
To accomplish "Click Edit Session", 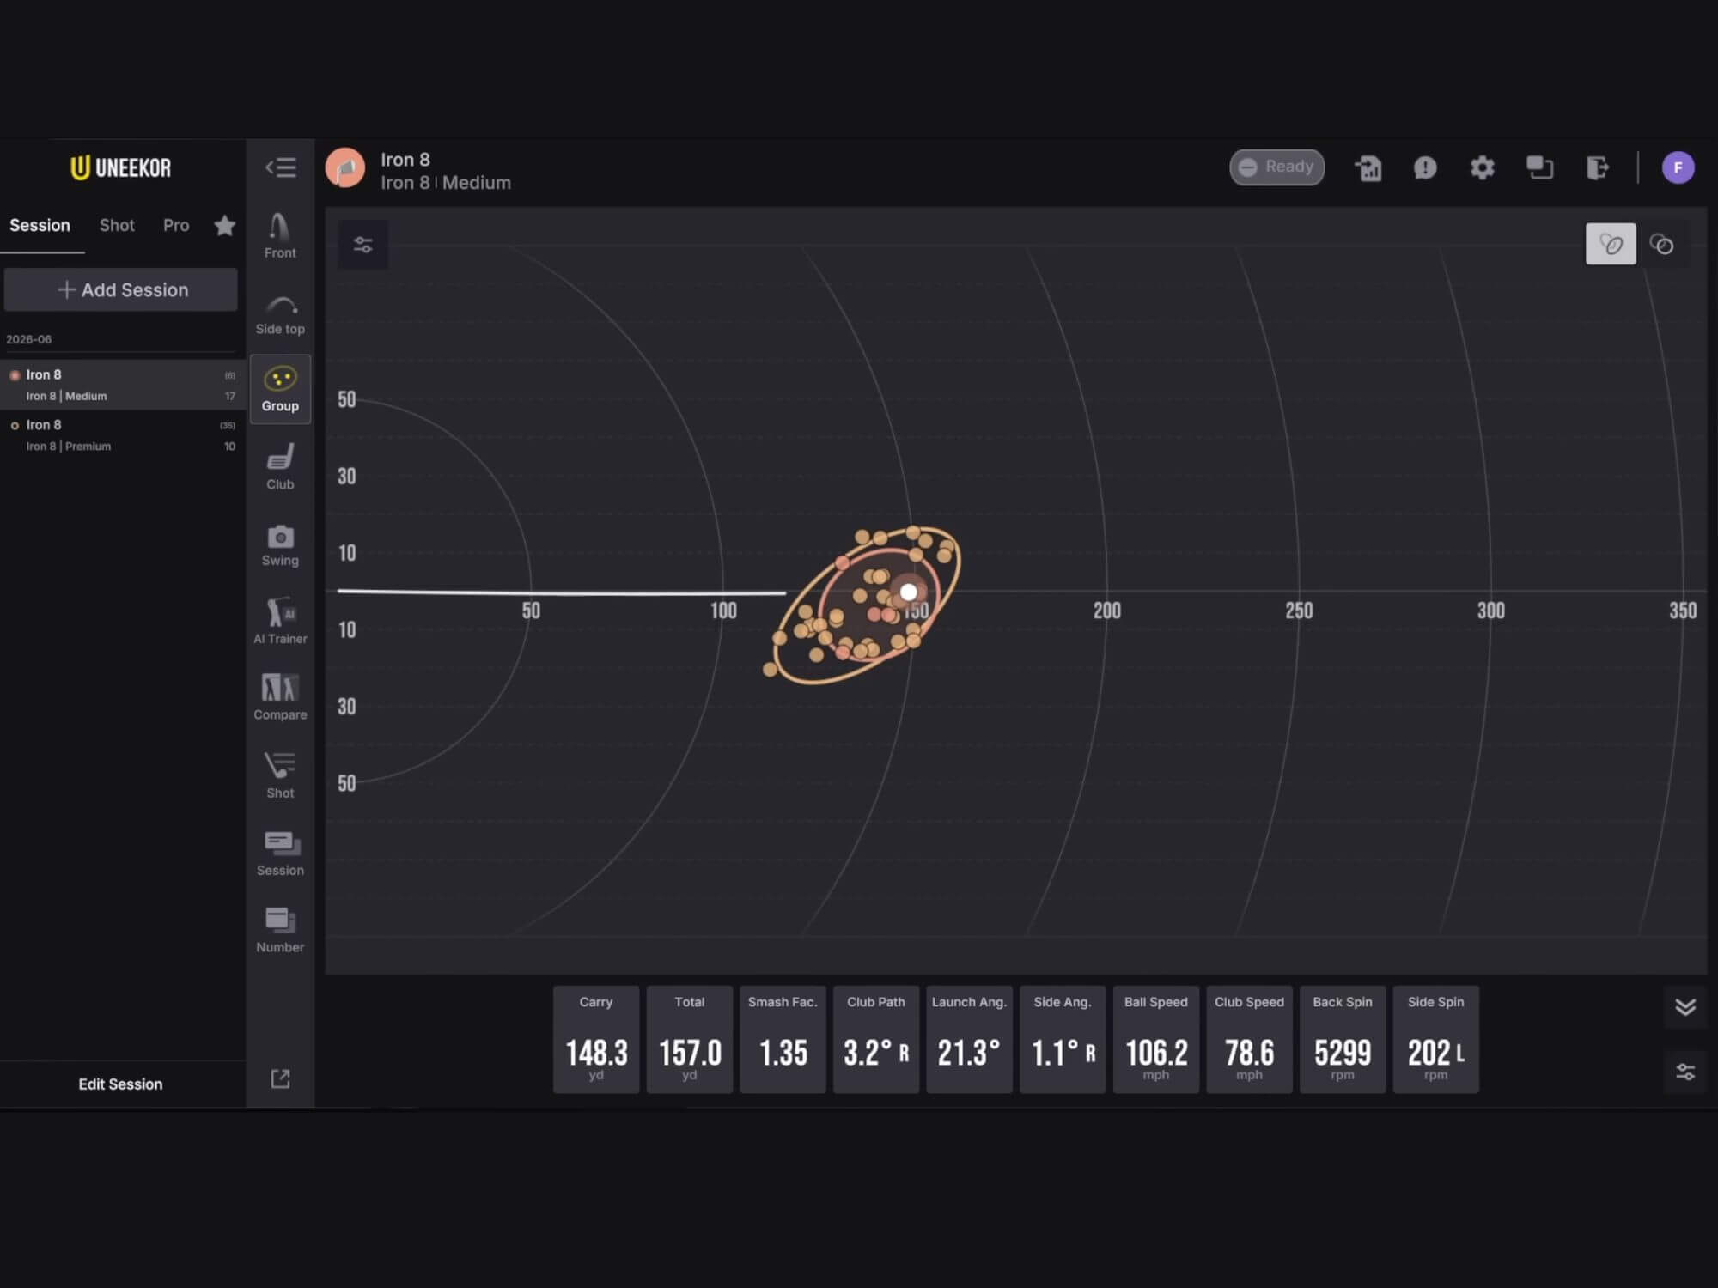I will click(x=120, y=1084).
